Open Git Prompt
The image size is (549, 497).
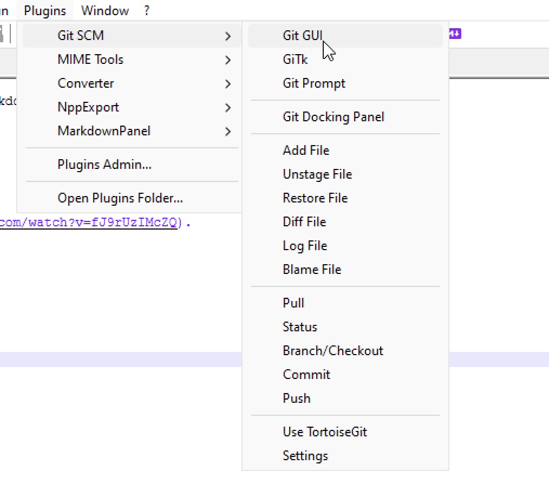[x=314, y=83]
